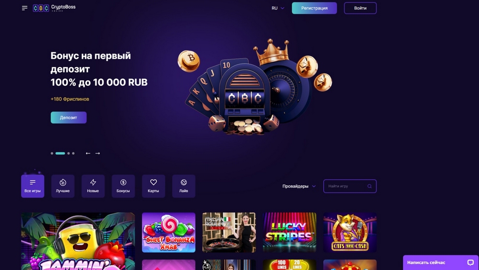Select the fourth carousel dot
Image resolution: width=479 pixels, height=270 pixels.
point(73,153)
